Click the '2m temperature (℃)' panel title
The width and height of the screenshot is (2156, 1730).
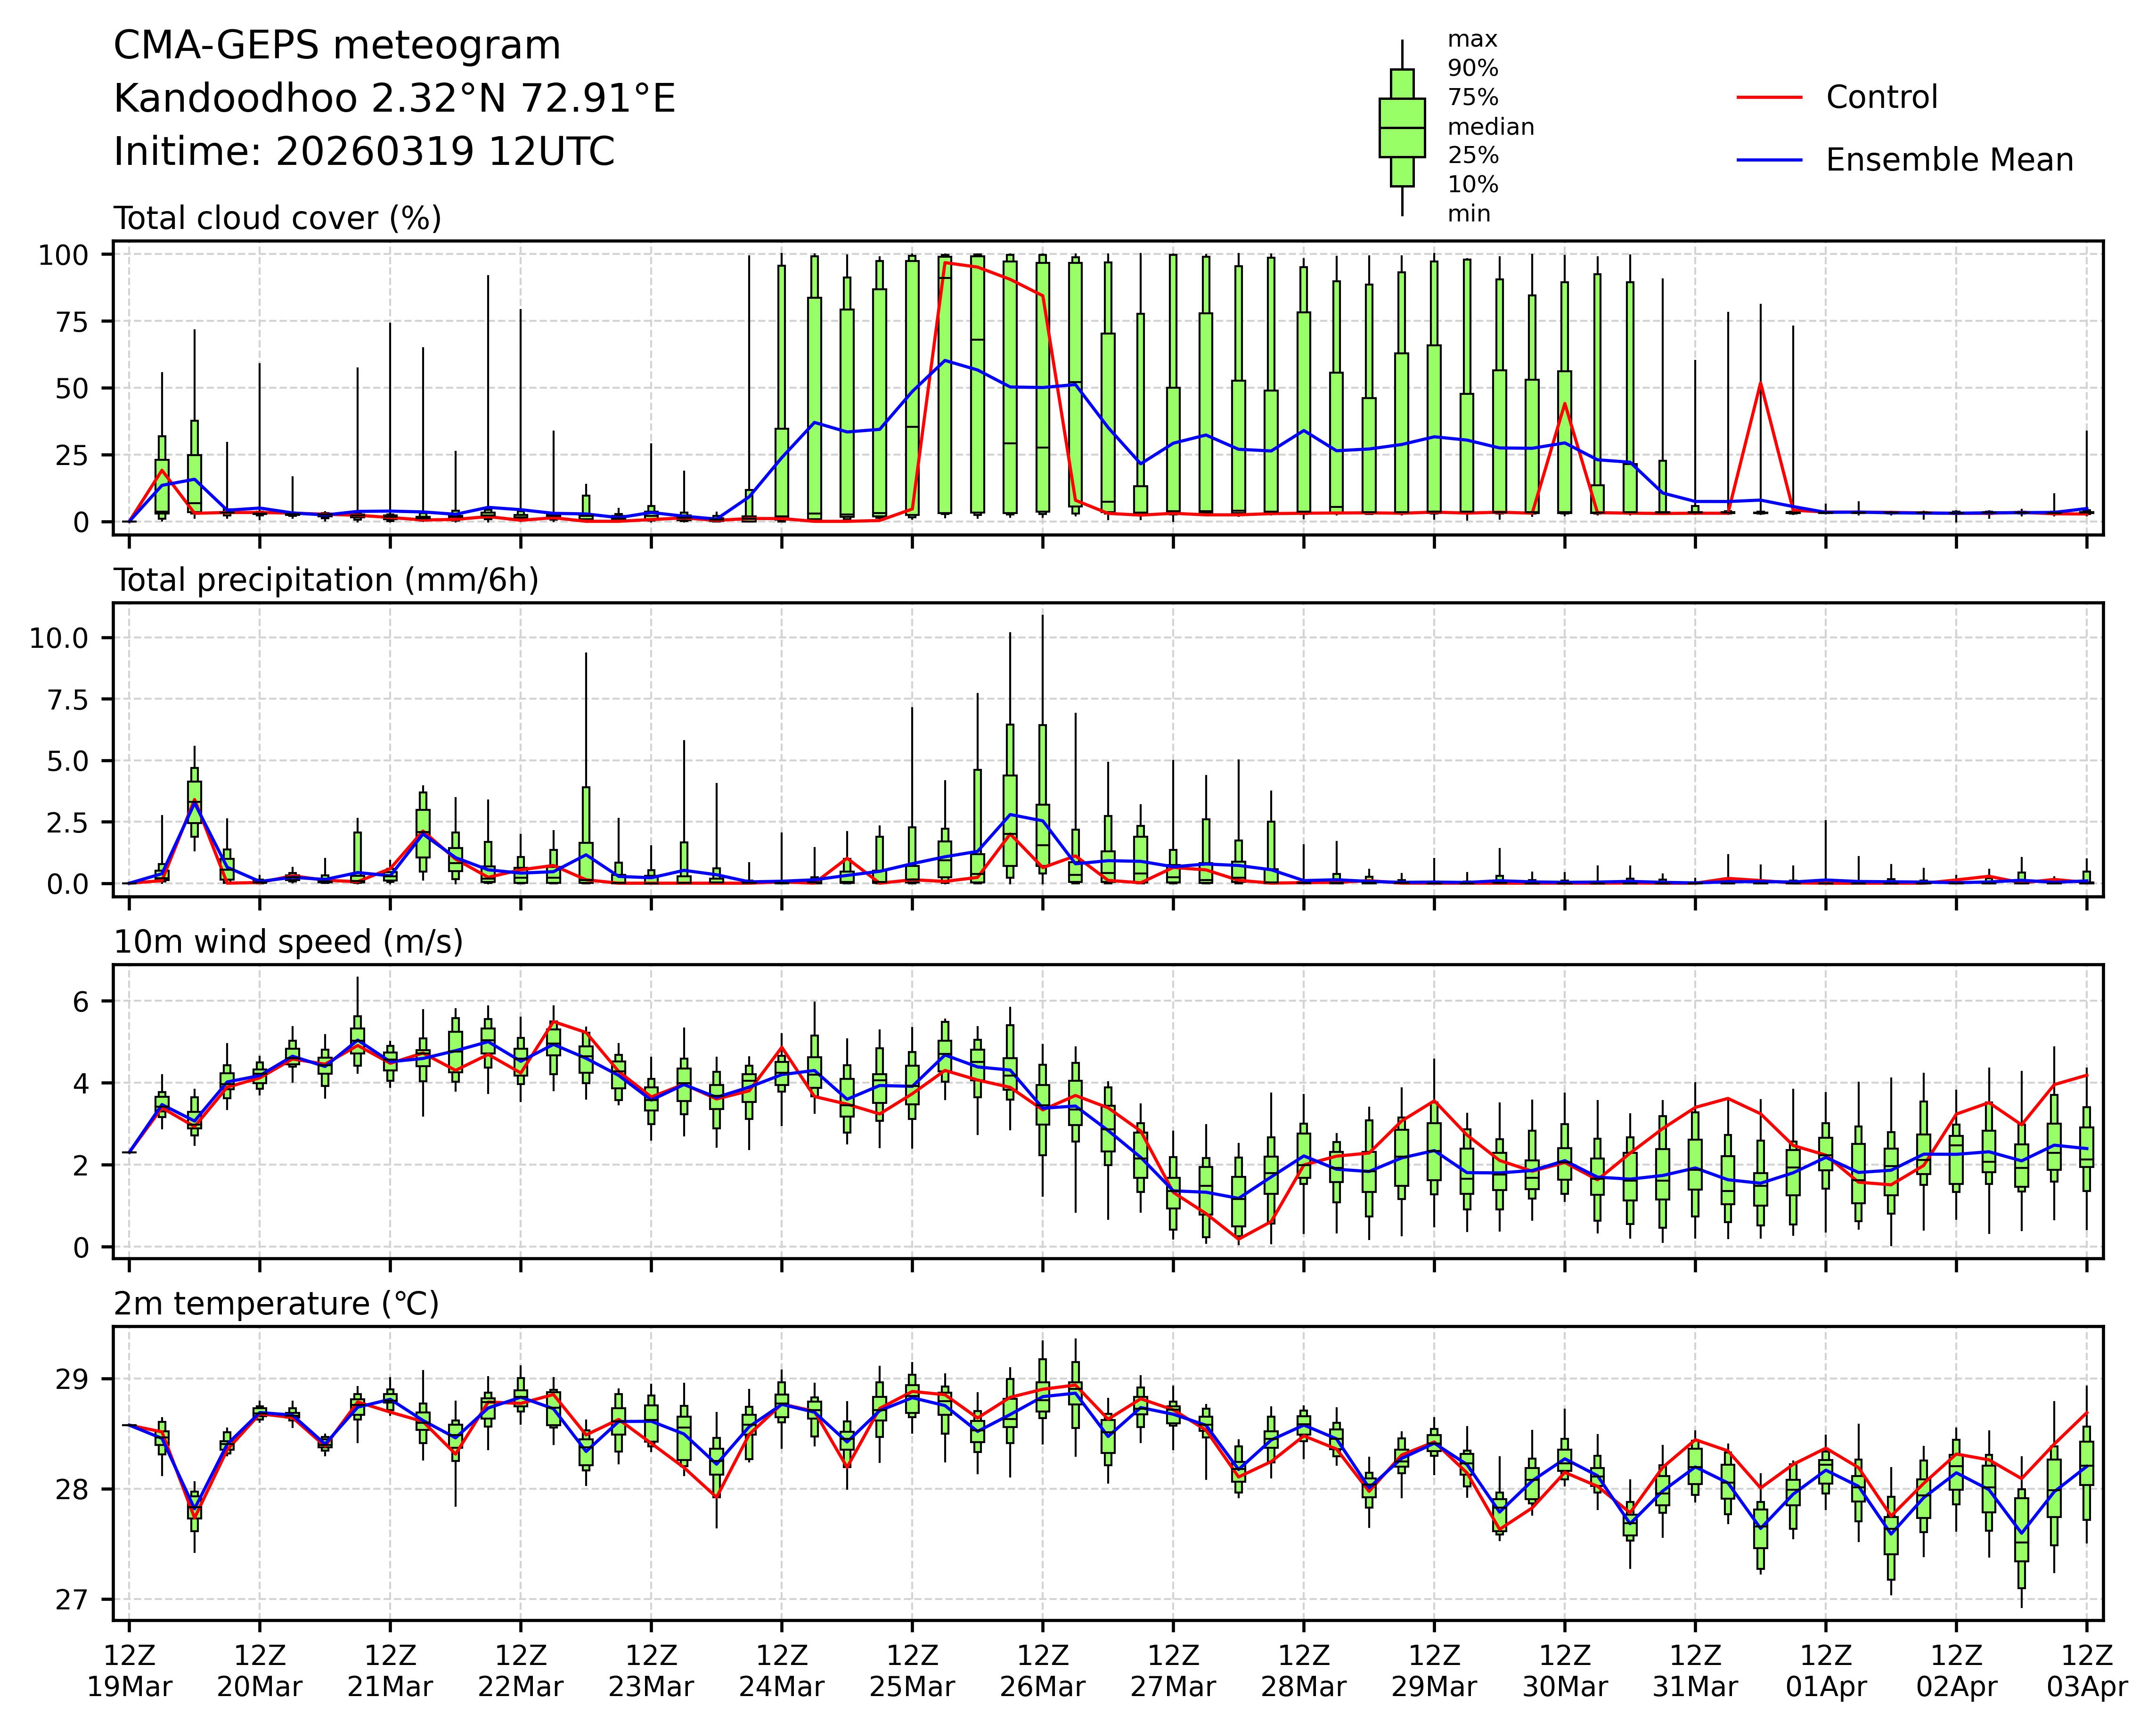[x=276, y=1304]
